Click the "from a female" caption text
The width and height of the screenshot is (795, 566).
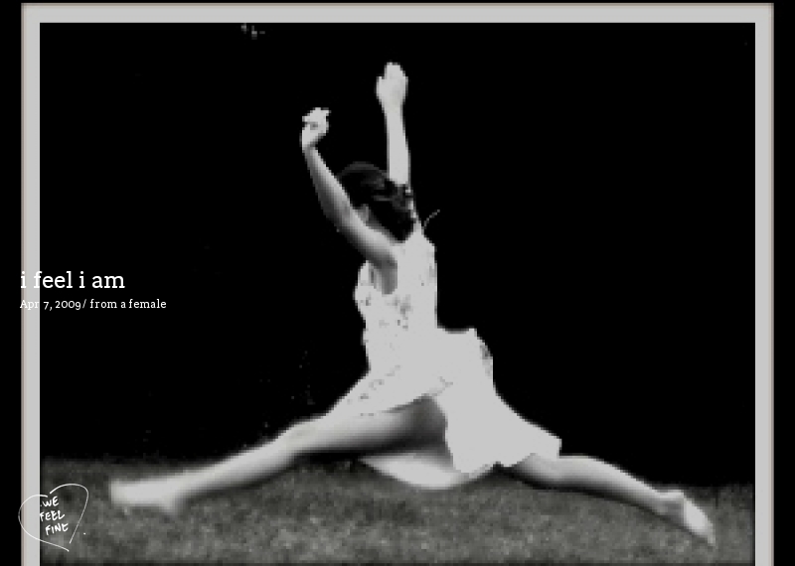coord(128,305)
